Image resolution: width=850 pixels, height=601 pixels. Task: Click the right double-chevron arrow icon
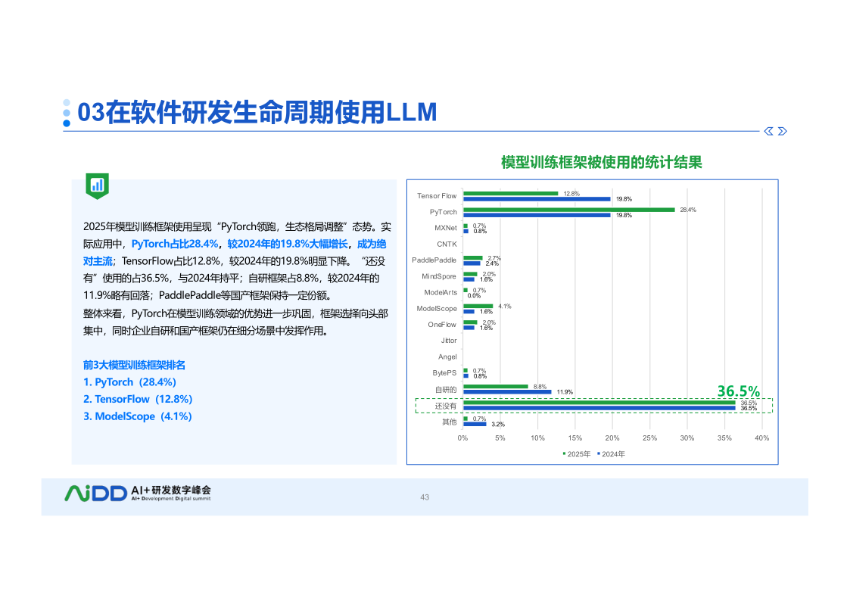click(x=782, y=131)
